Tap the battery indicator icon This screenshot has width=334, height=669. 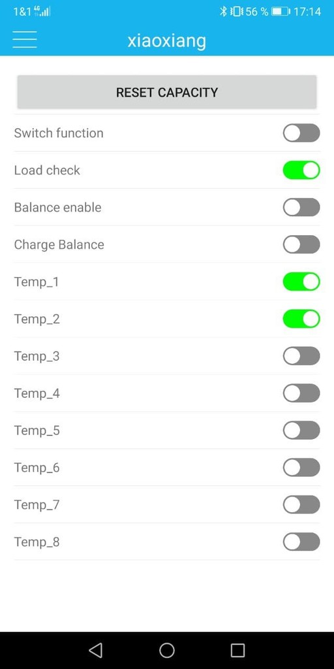click(x=281, y=12)
